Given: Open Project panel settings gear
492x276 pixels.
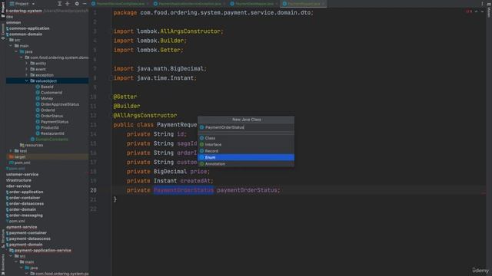Looking at the screenshot, I should tap(77, 4).
